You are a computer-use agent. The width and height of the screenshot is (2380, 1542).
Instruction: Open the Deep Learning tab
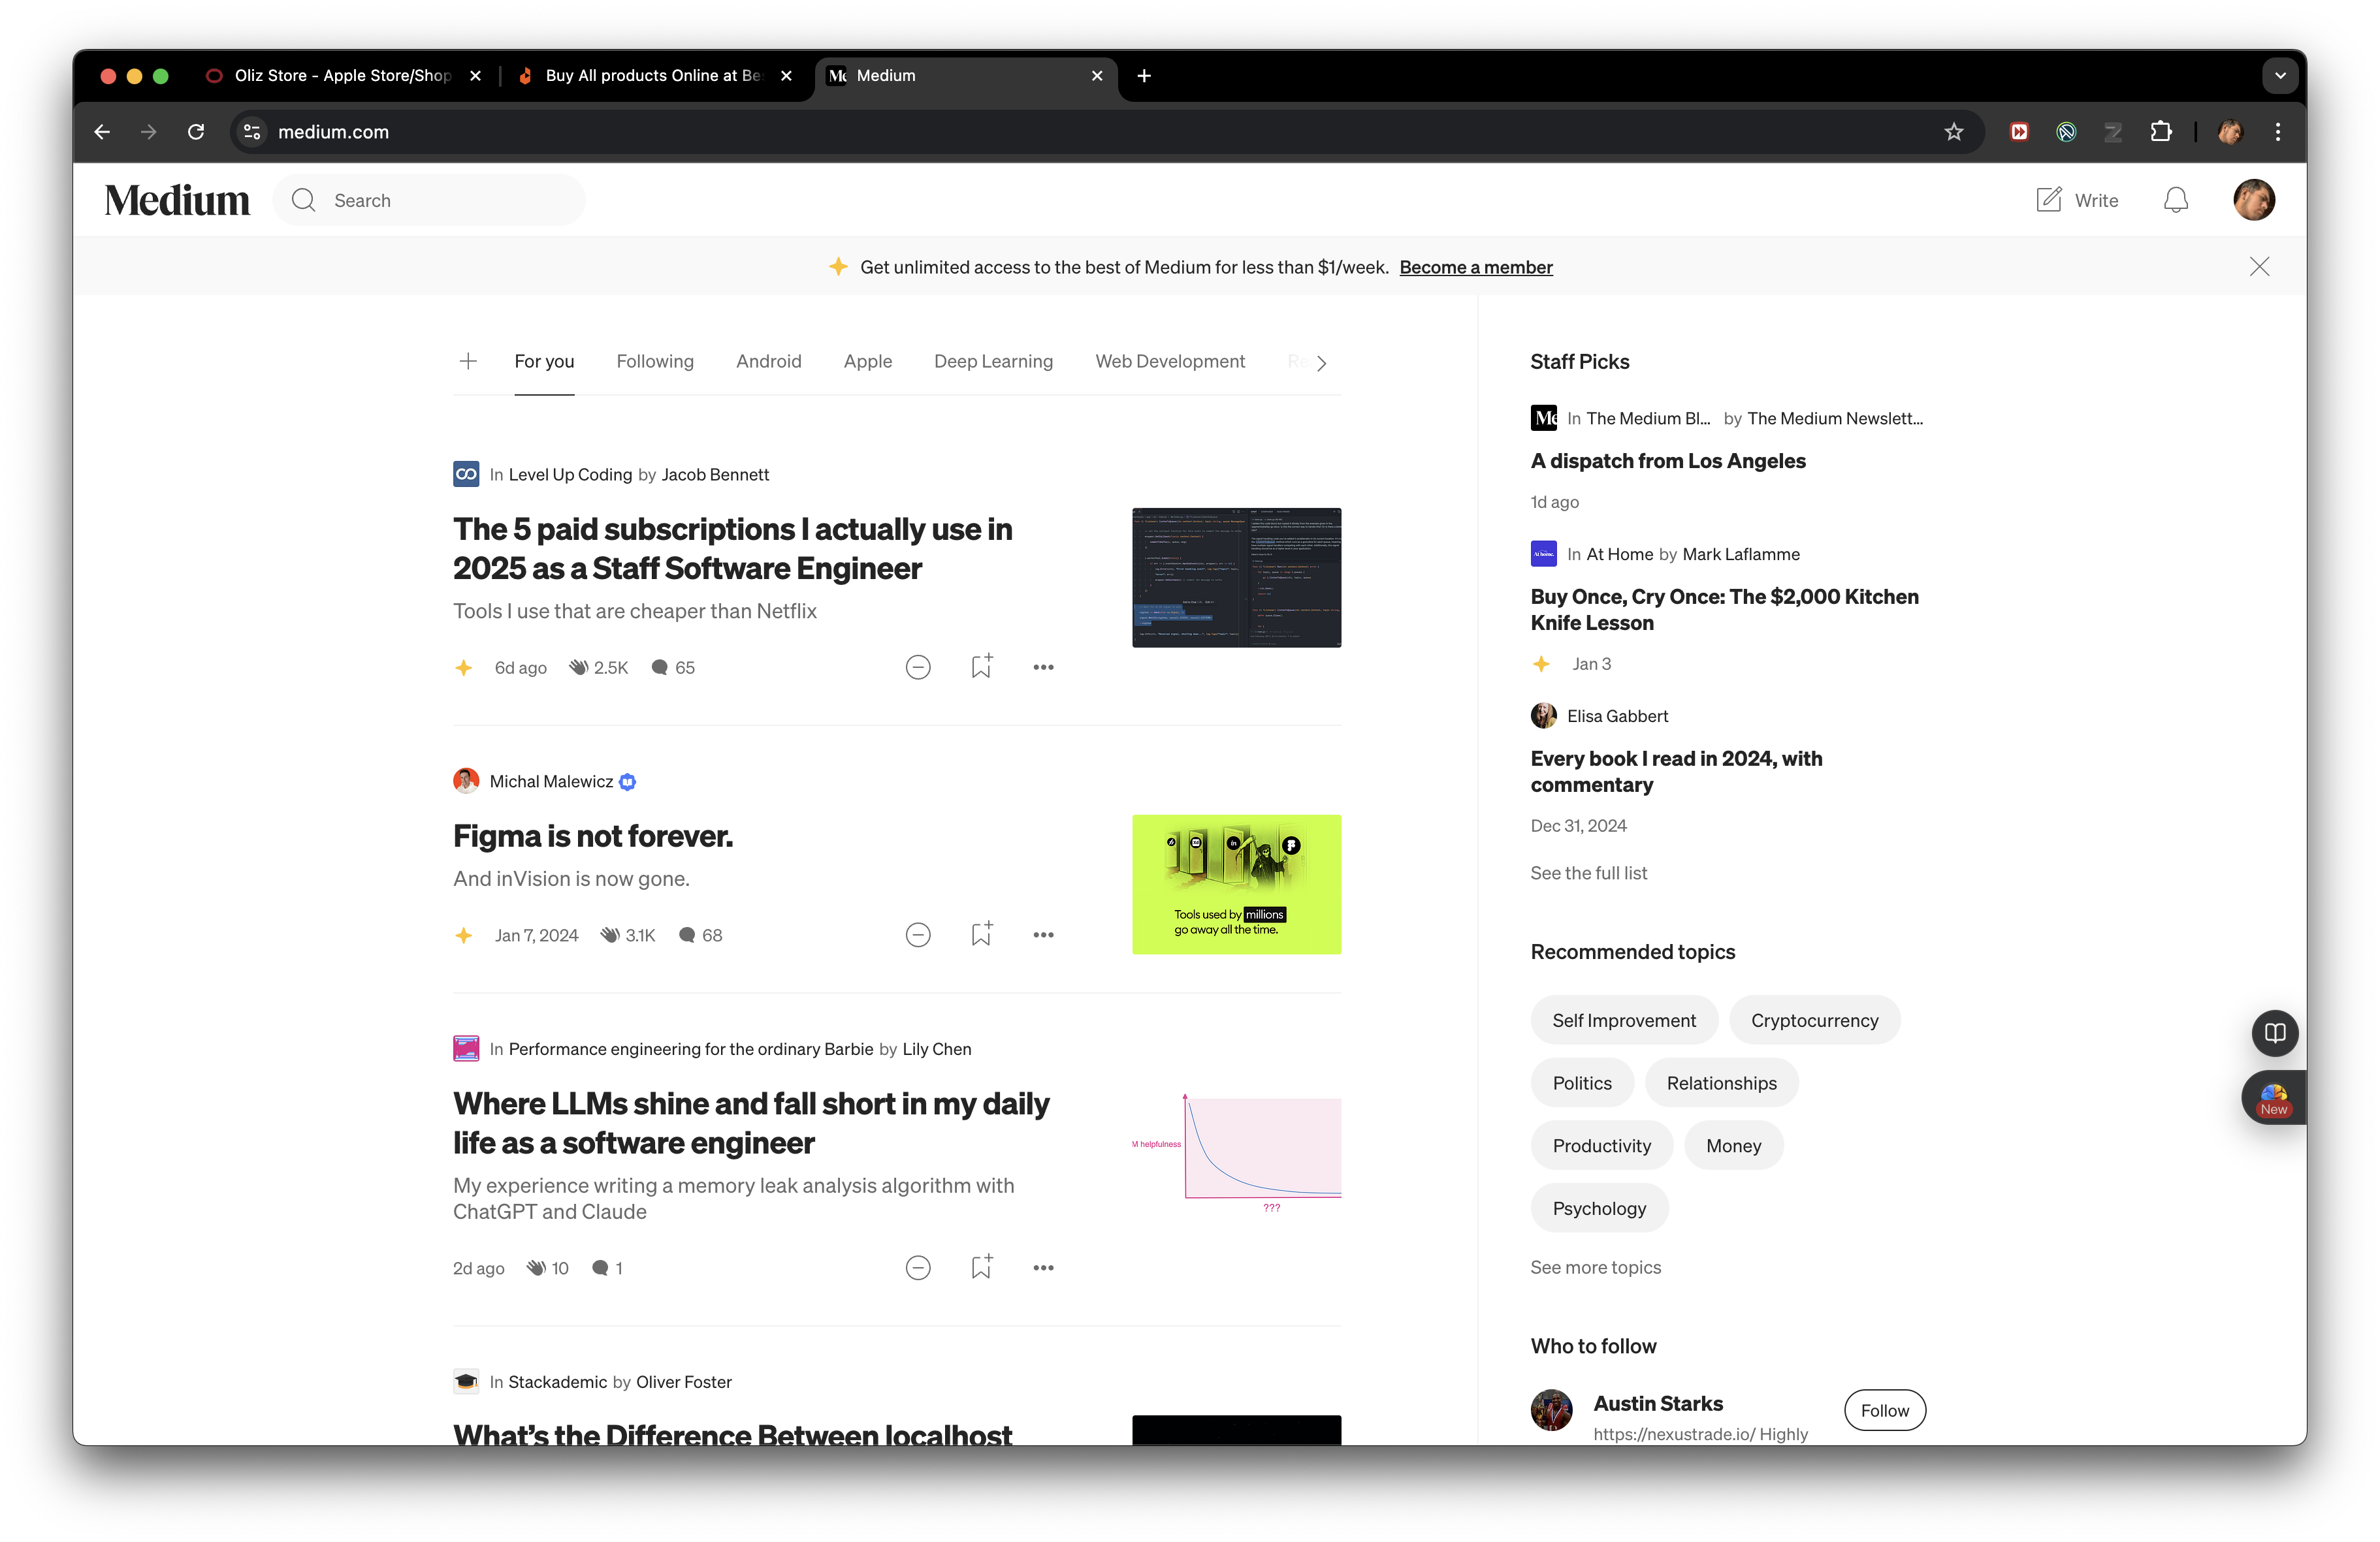click(x=993, y=362)
